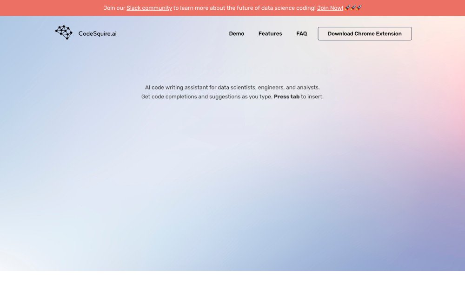This screenshot has height=290, width=465.
Task: Click the CodeSquire.ai brand name text
Action: 98,33
